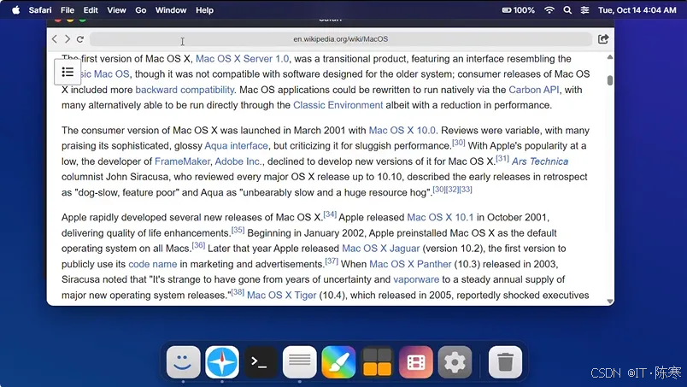Open Control Center in menu bar
Image resolution: width=687 pixels, height=387 pixels.
[x=585, y=10]
